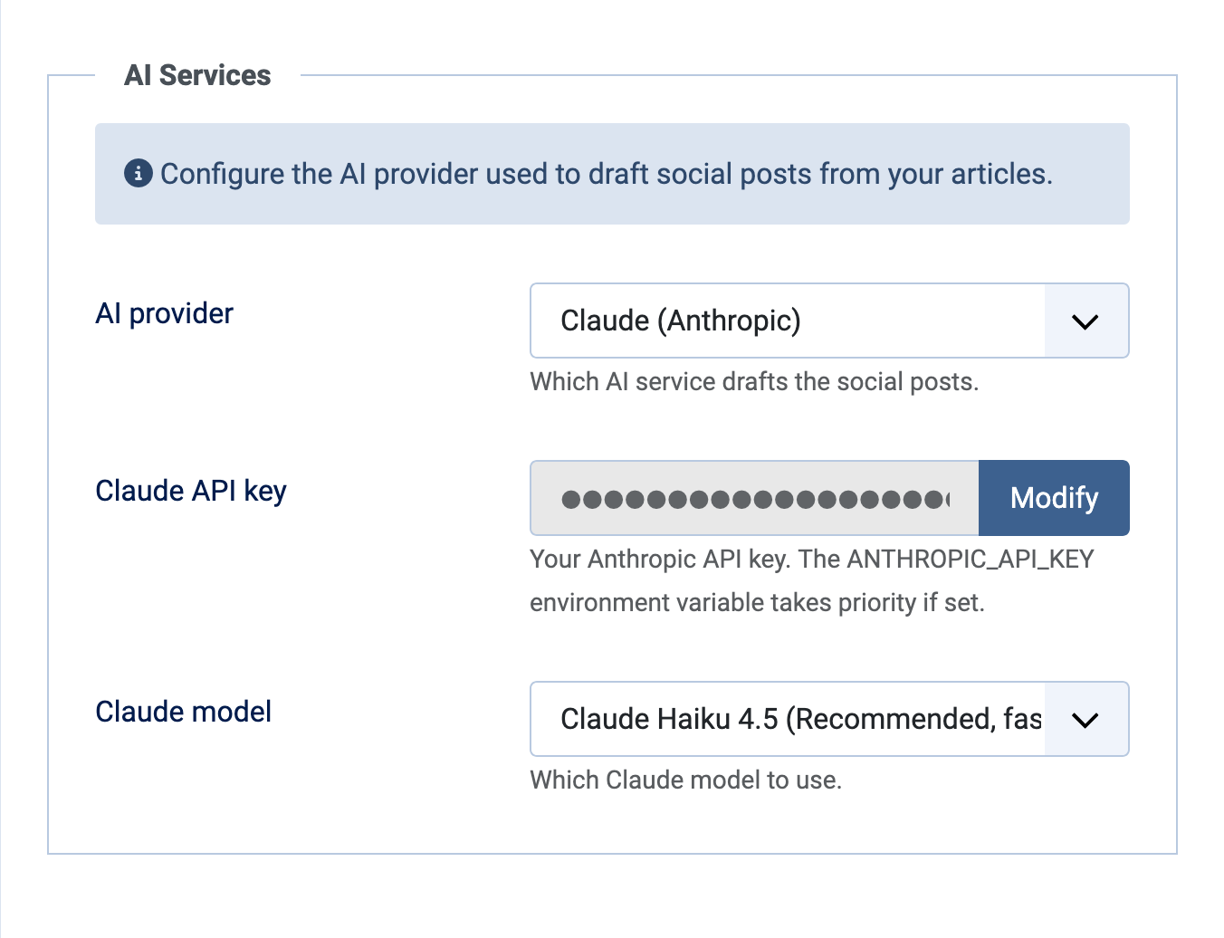The image size is (1224, 938).
Task: Click the 'Claude API key' field label
Action: [x=191, y=491]
